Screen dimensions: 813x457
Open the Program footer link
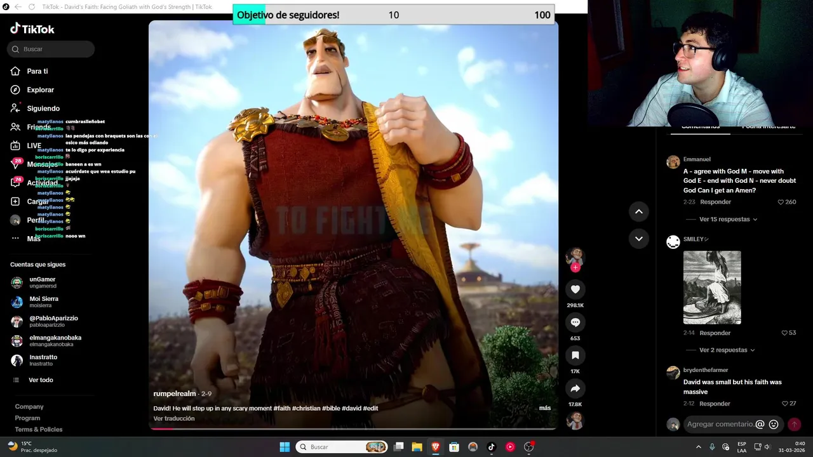[27, 418]
